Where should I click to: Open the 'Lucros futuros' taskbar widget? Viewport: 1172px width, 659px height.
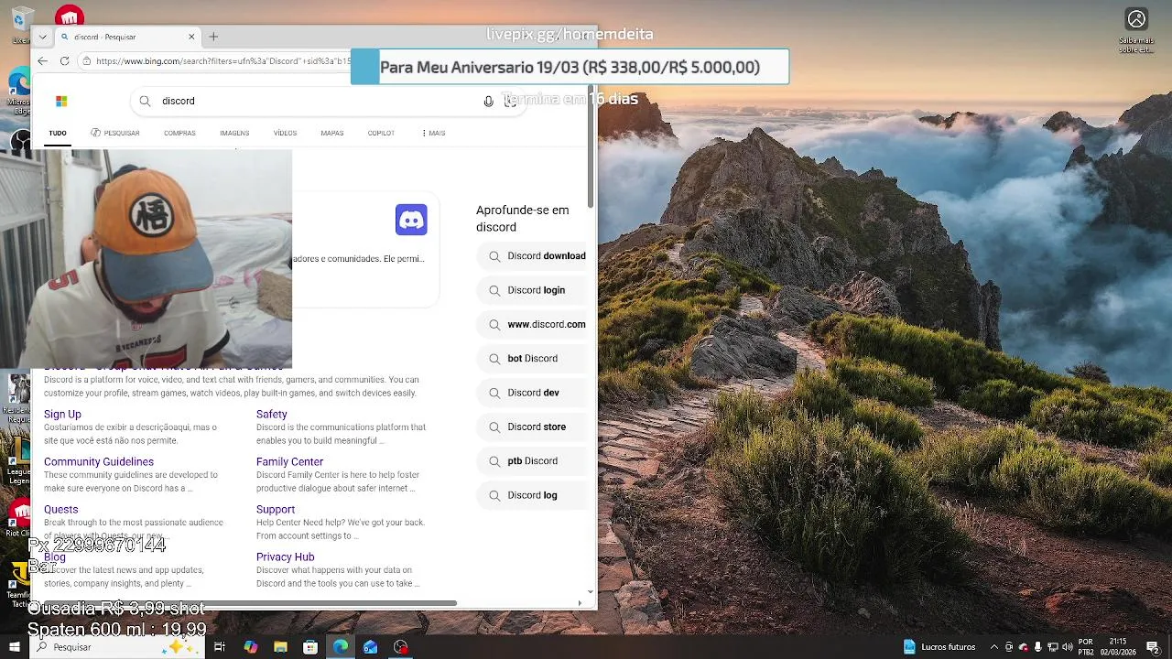pyautogui.click(x=939, y=647)
